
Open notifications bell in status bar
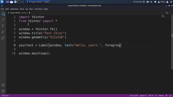170,96
